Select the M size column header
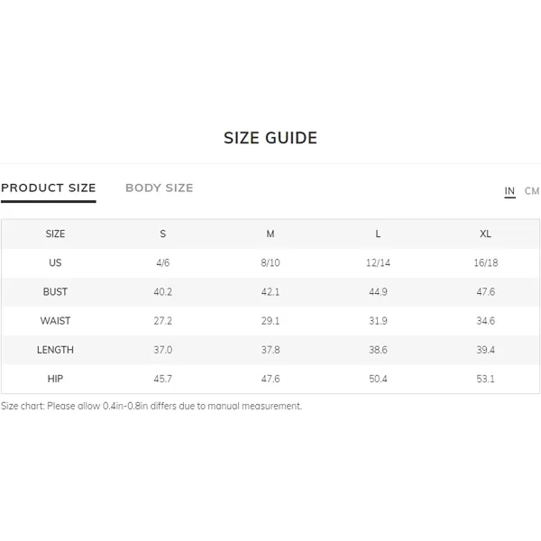This screenshot has width=541, height=541. coord(270,234)
